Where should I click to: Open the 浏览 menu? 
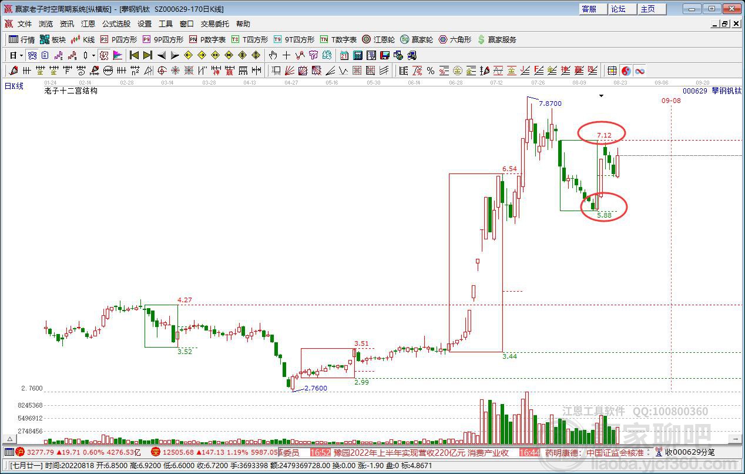click(x=46, y=24)
